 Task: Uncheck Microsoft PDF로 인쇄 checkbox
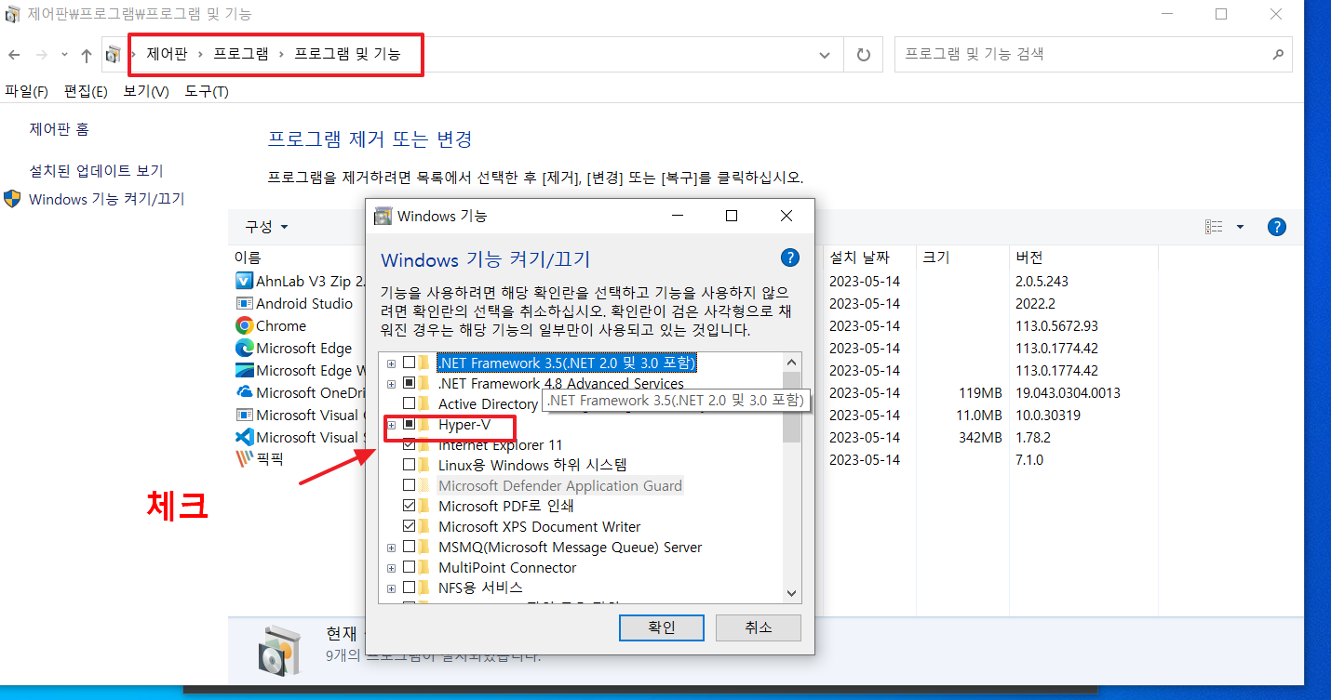(x=409, y=506)
